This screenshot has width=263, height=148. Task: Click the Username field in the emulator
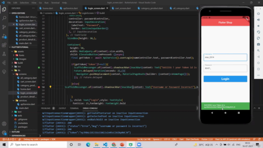(225, 58)
